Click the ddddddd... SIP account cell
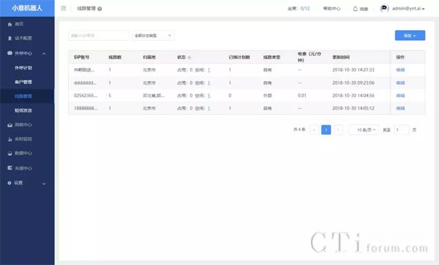Viewport: 439px width, 265px height. coord(86,83)
